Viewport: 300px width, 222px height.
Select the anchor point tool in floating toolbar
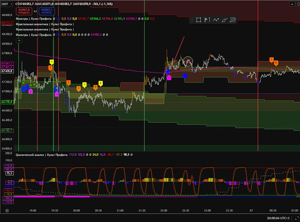point(207,20)
